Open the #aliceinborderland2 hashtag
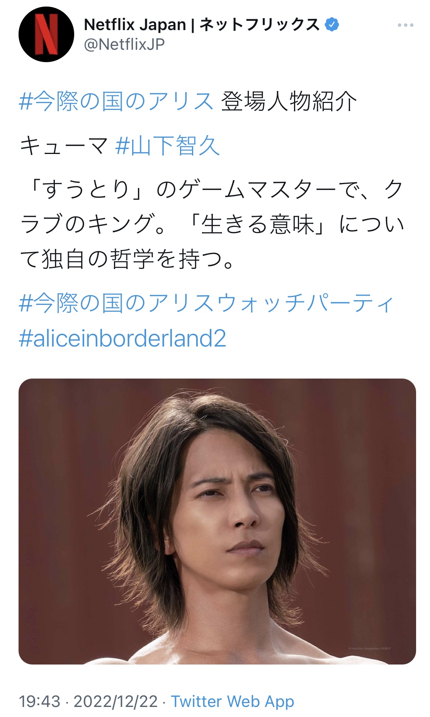 coord(122,338)
